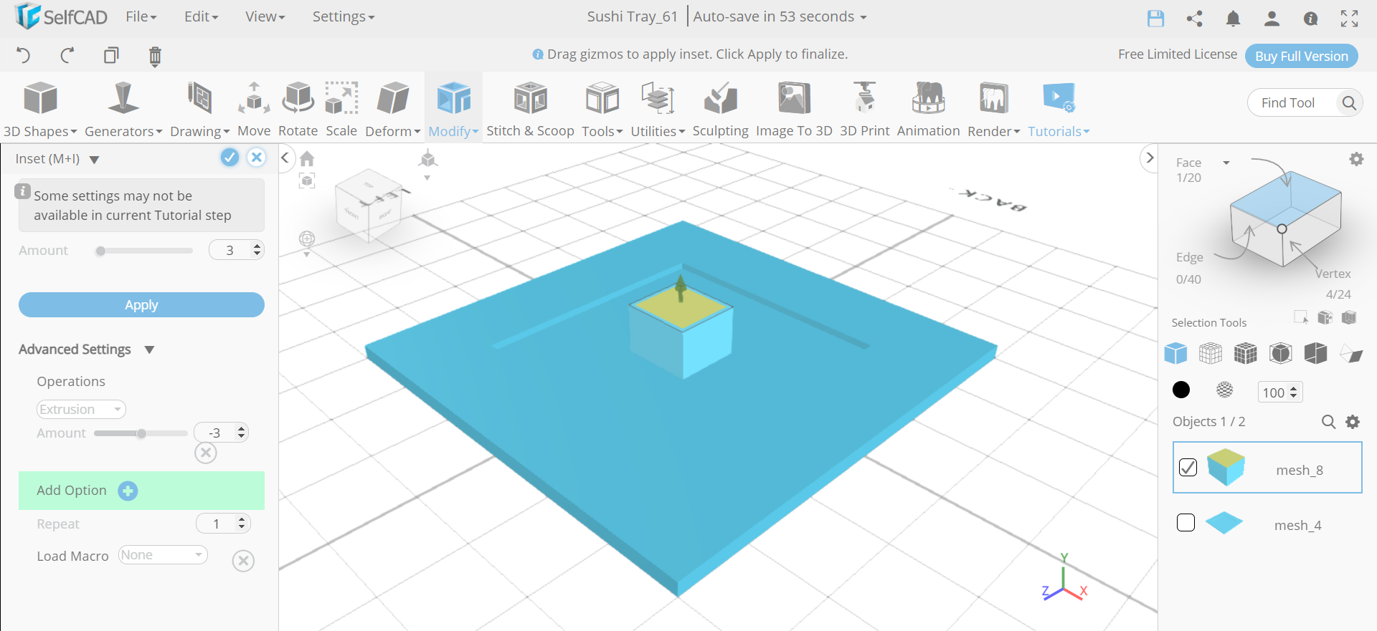
Task: Toggle Edge selection mode
Action: (1189, 257)
